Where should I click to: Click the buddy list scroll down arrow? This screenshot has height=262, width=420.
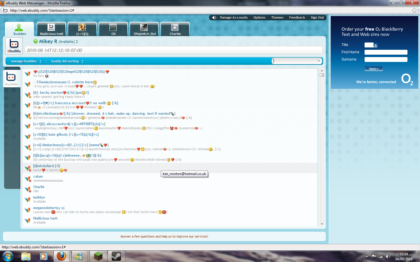tap(322, 224)
